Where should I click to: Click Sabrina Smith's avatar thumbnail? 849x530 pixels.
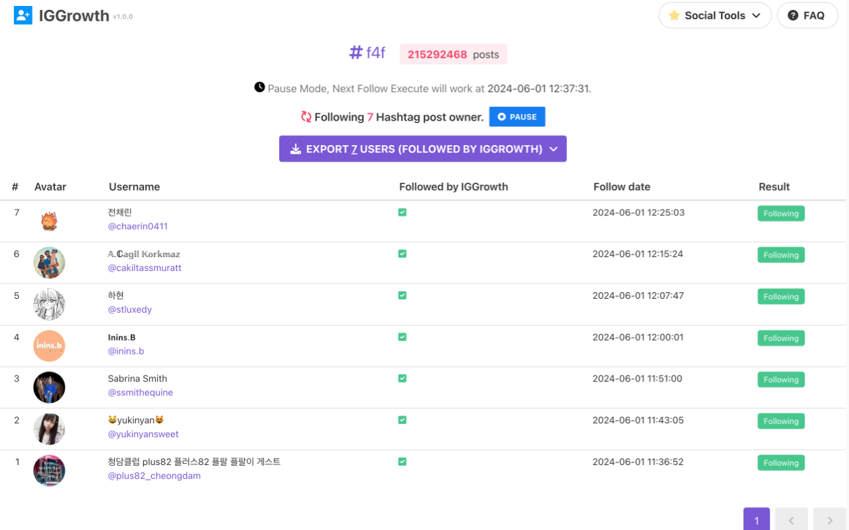pos(49,387)
